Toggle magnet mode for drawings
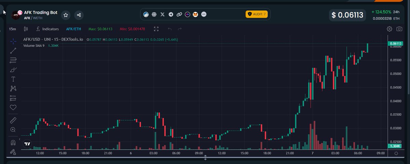This screenshot has width=410, height=164. [13, 142]
